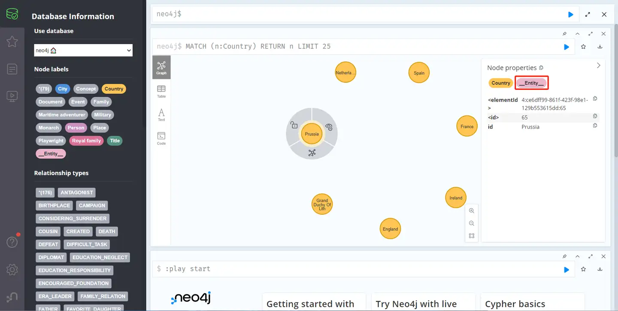Rerun the MATCH Country query
The image size is (618, 311).
coord(566,47)
